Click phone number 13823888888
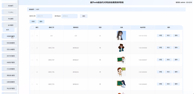Viewport: 194px width, 94px height. pyautogui.click(x=143, y=48)
